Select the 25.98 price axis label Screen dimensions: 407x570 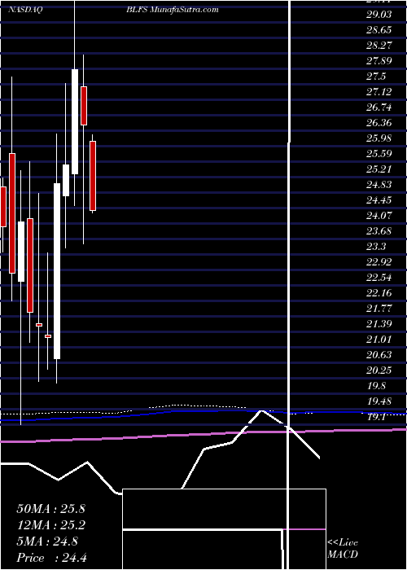(379, 138)
